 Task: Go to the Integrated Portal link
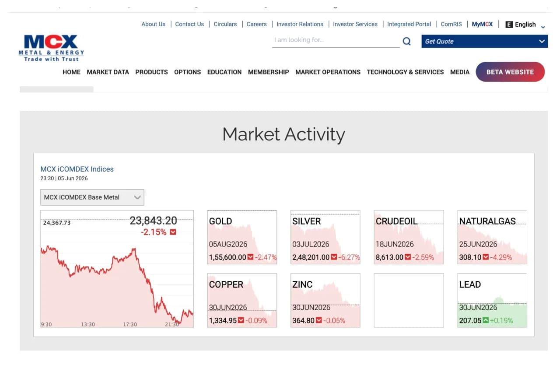coord(409,25)
